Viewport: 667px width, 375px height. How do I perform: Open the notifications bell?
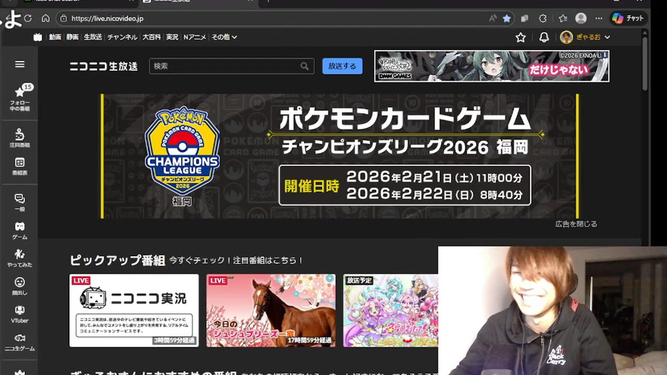544,37
